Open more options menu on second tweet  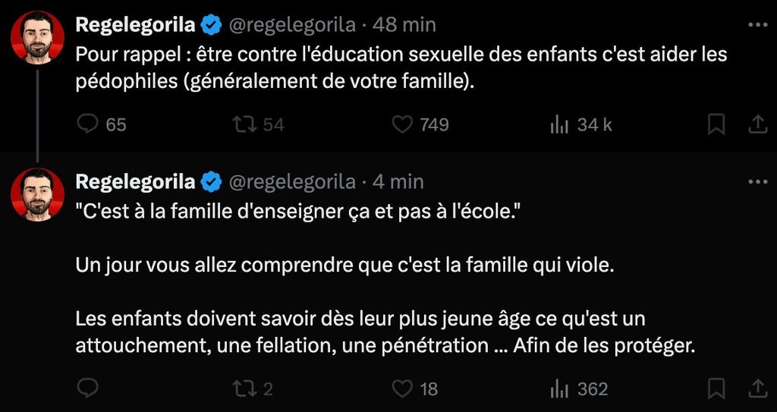[x=757, y=182]
